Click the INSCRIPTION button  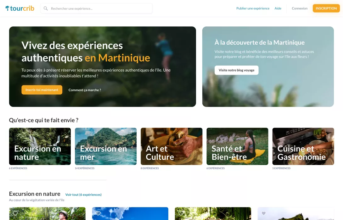[x=326, y=8]
